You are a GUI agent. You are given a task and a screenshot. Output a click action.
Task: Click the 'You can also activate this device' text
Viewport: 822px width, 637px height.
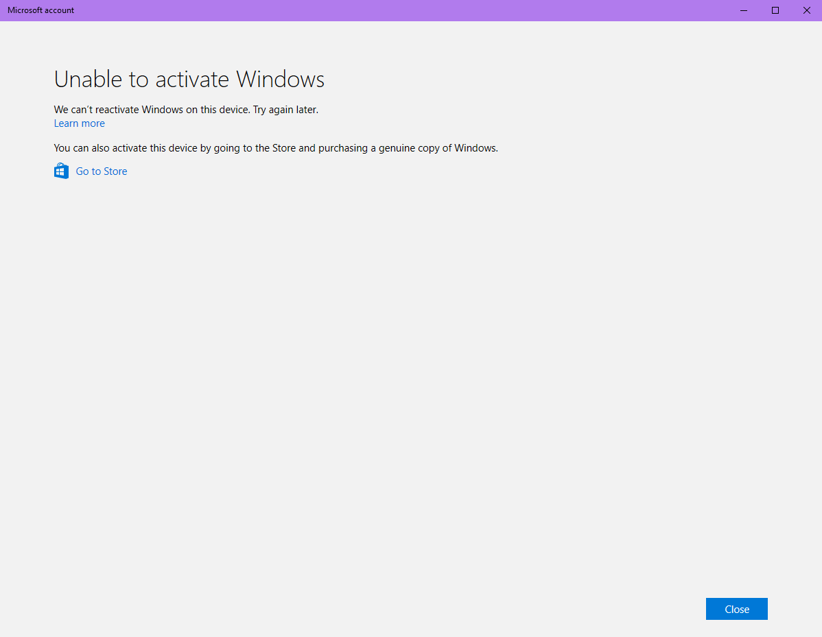[x=276, y=148]
